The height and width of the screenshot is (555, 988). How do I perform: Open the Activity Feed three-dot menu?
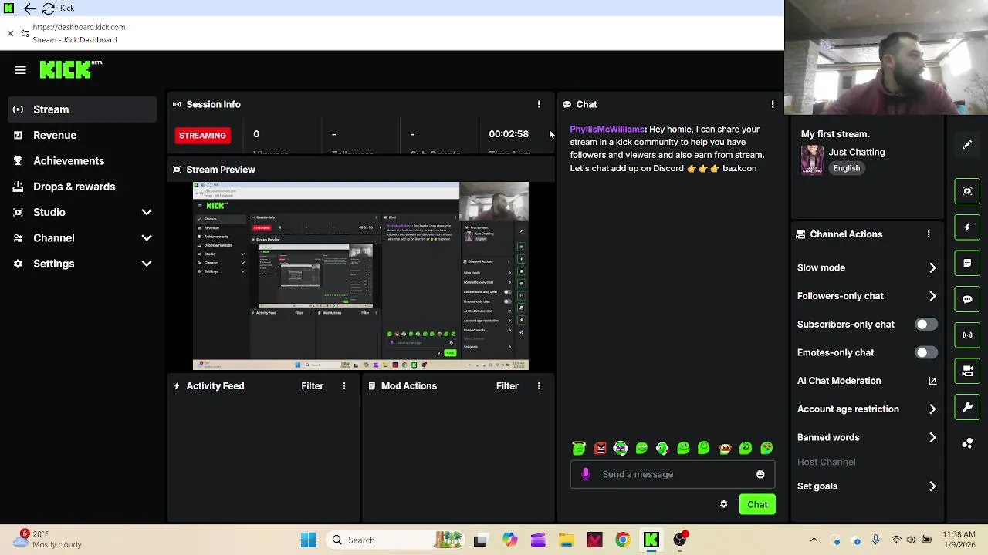coord(344,385)
